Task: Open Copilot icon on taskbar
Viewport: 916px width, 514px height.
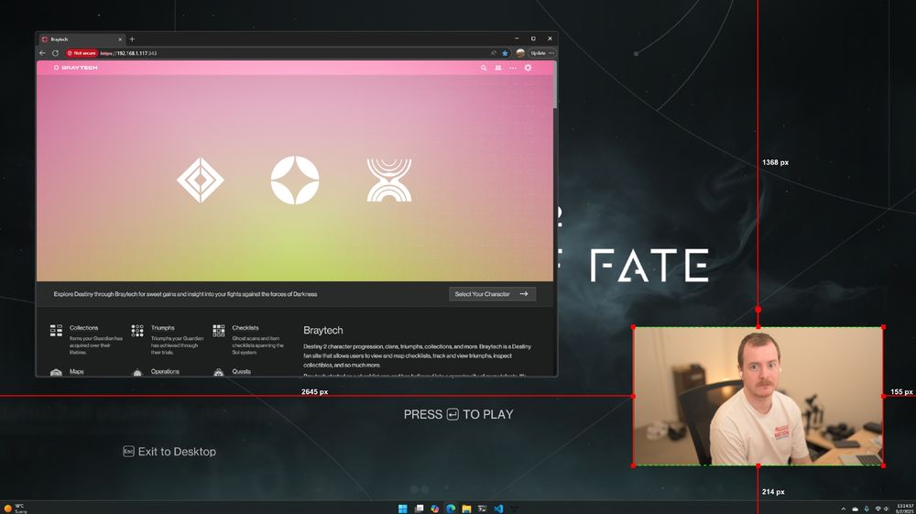Action: (x=434, y=509)
